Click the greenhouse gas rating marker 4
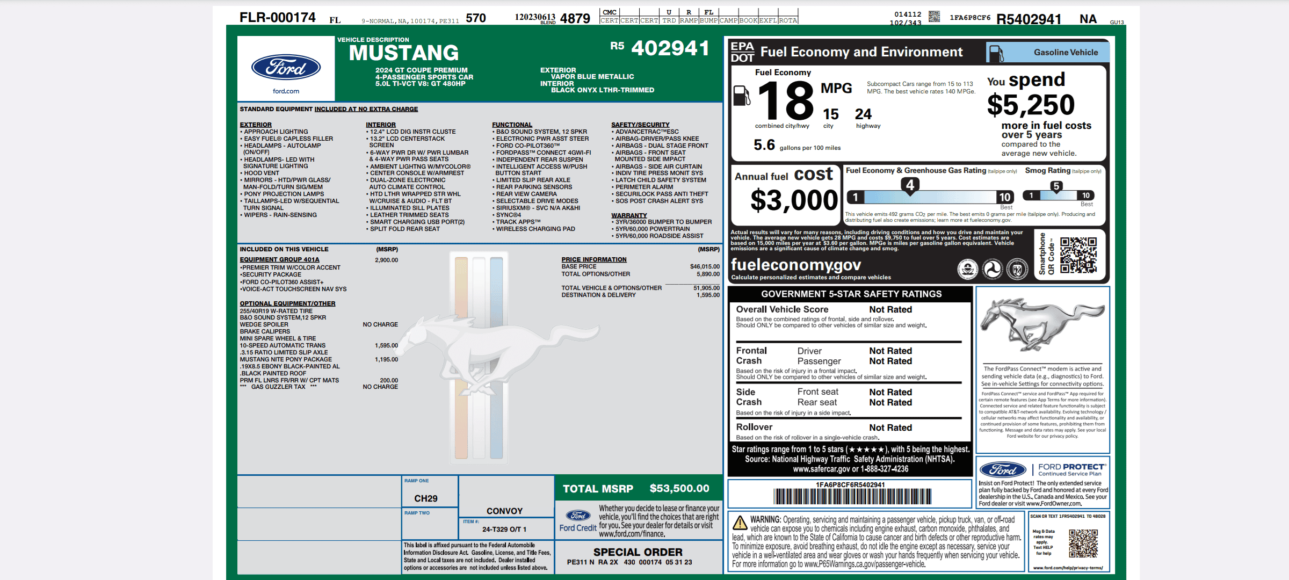This screenshot has width=1289, height=580. click(910, 186)
